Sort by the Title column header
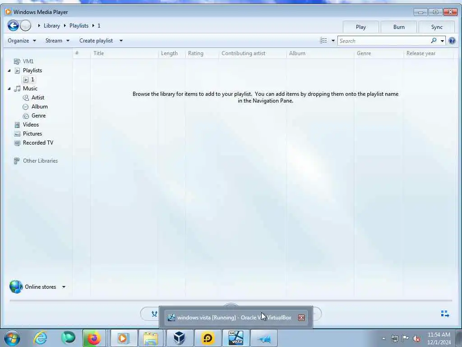Viewport: 462px width, 347px height. (124, 53)
